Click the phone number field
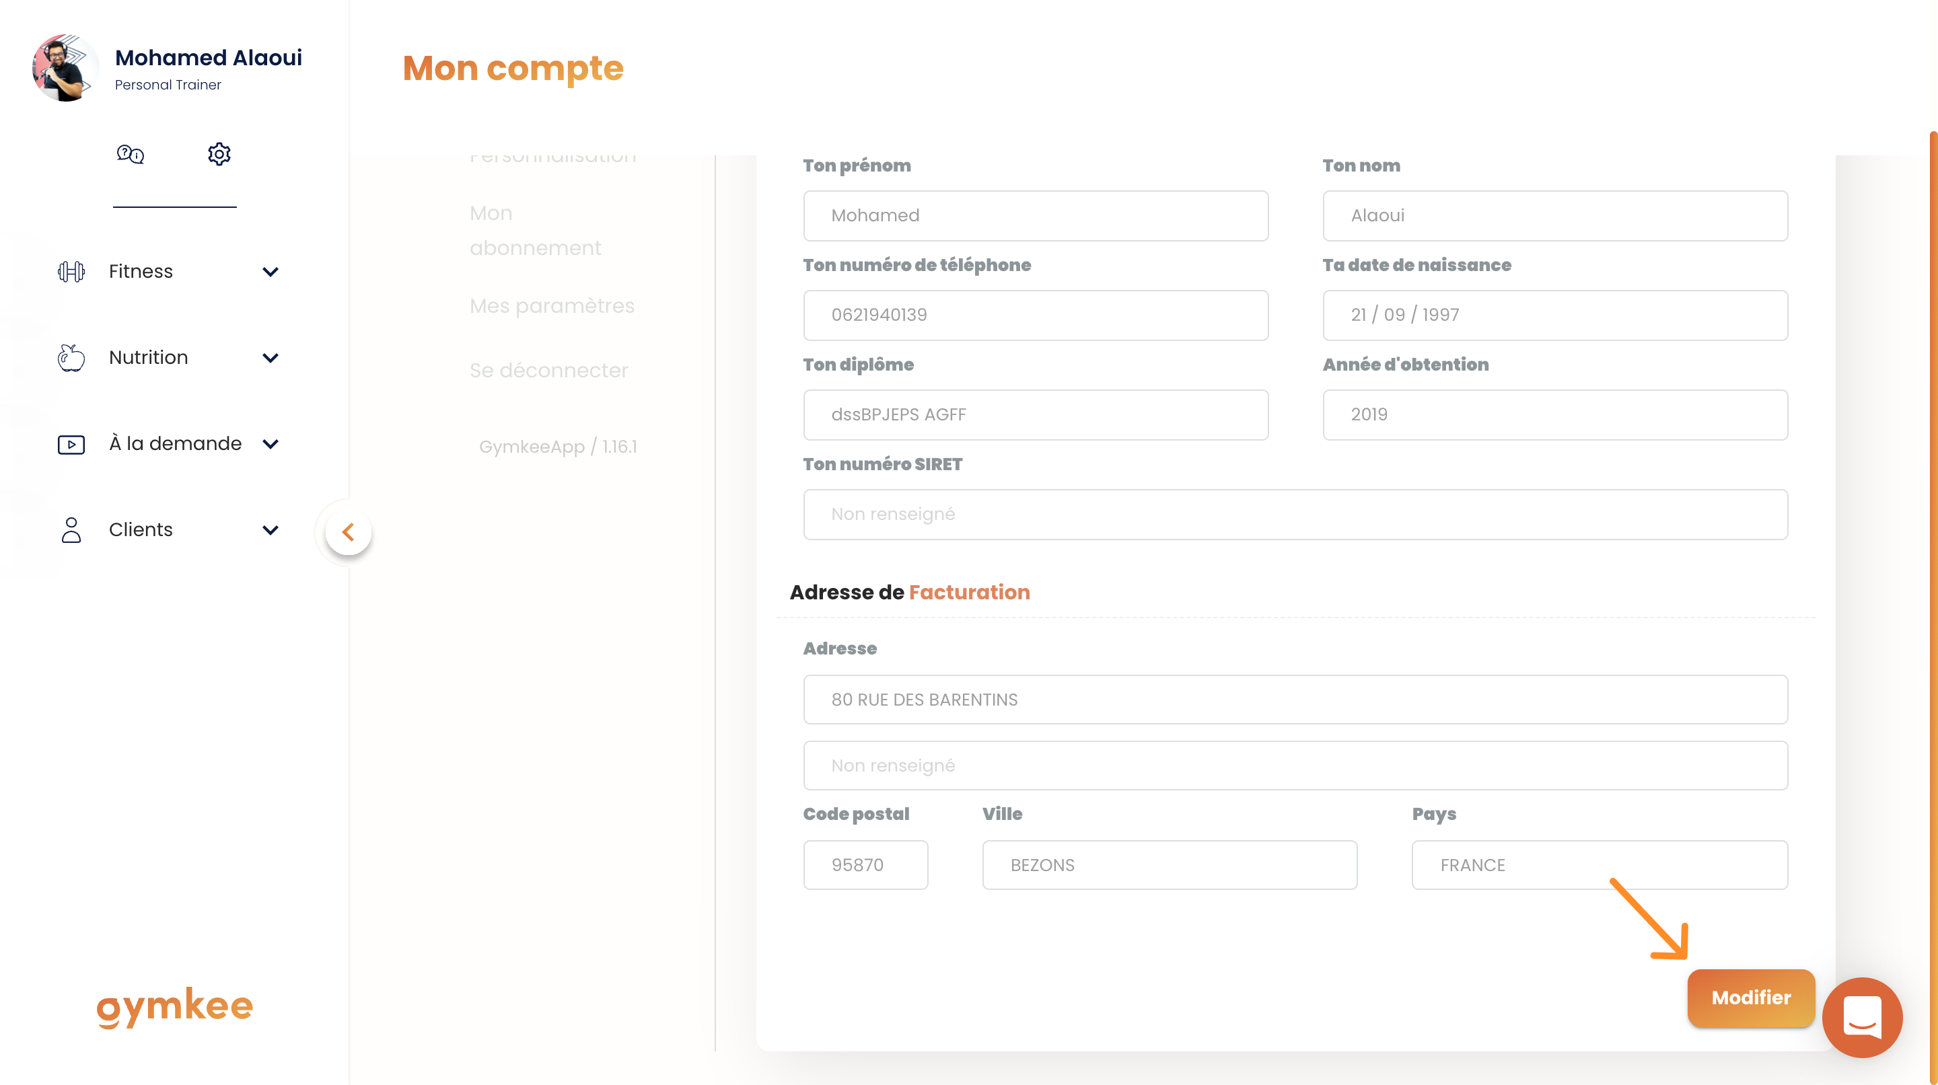The width and height of the screenshot is (1938, 1085). [x=1035, y=315]
